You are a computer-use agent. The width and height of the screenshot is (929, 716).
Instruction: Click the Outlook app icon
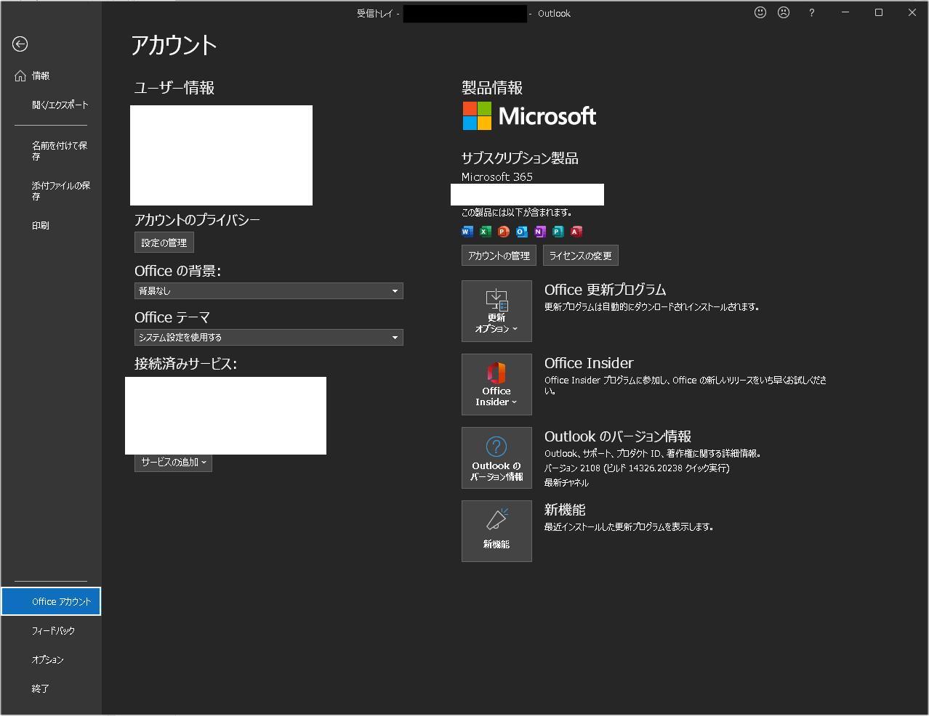[522, 232]
